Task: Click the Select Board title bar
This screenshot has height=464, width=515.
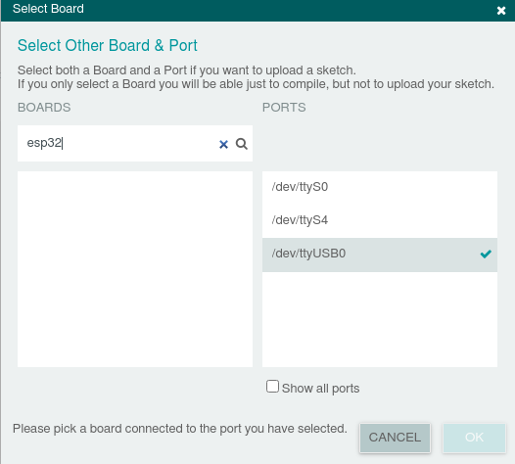Action: (250, 10)
